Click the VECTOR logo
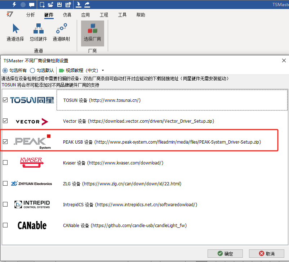This screenshot has height=262, width=289. click(x=32, y=122)
